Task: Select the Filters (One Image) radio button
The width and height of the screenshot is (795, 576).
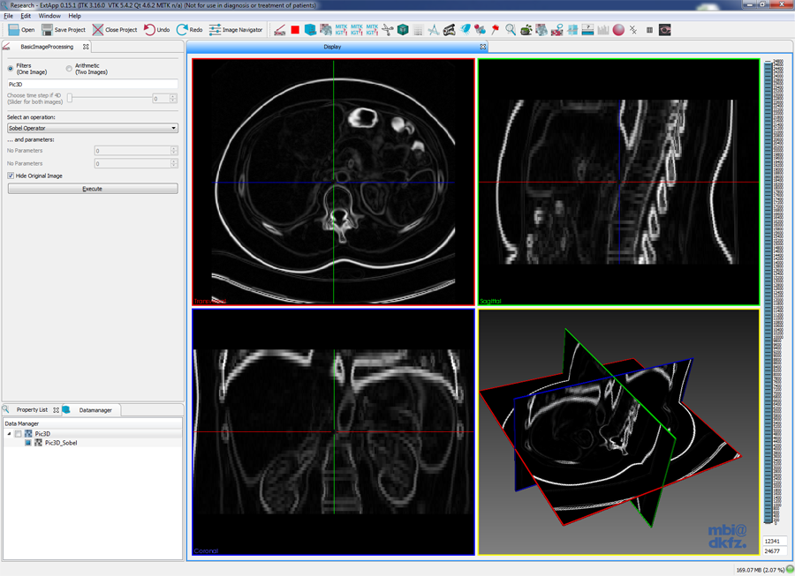Action: click(x=11, y=69)
